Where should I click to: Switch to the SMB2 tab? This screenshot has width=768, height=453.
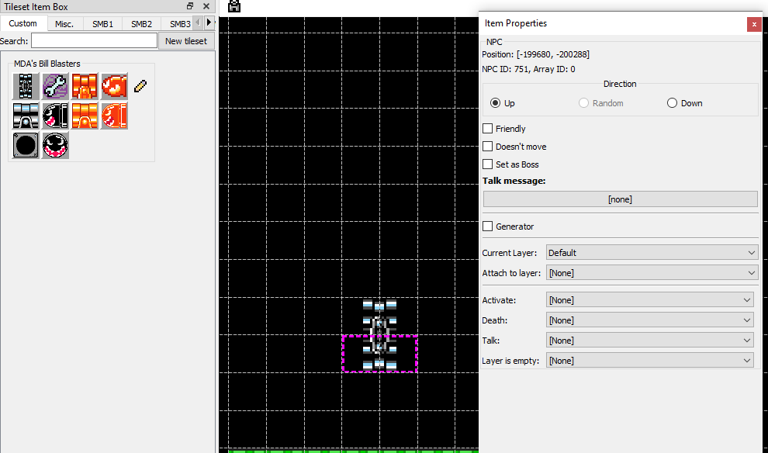pyautogui.click(x=141, y=24)
